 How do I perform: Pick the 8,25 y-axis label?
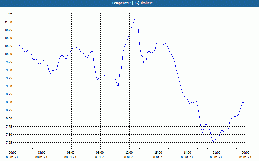click(9, 110)
